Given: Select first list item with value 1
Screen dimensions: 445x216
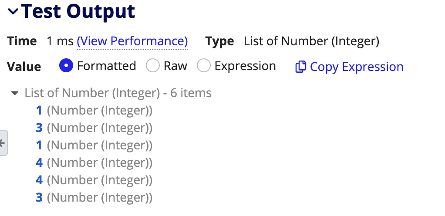Looking at the screenshot, I should tap(94, 110).
